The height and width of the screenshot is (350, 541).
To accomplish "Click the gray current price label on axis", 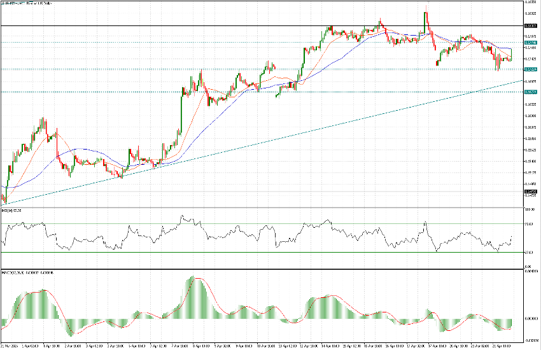I will [x=530, y=190].
